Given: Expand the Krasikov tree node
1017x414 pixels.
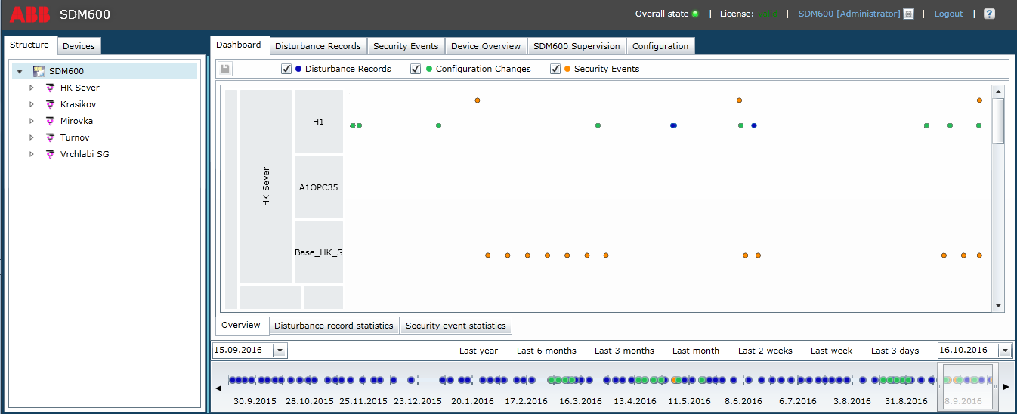Looking at the screenshot, I should tap(32, 104).
